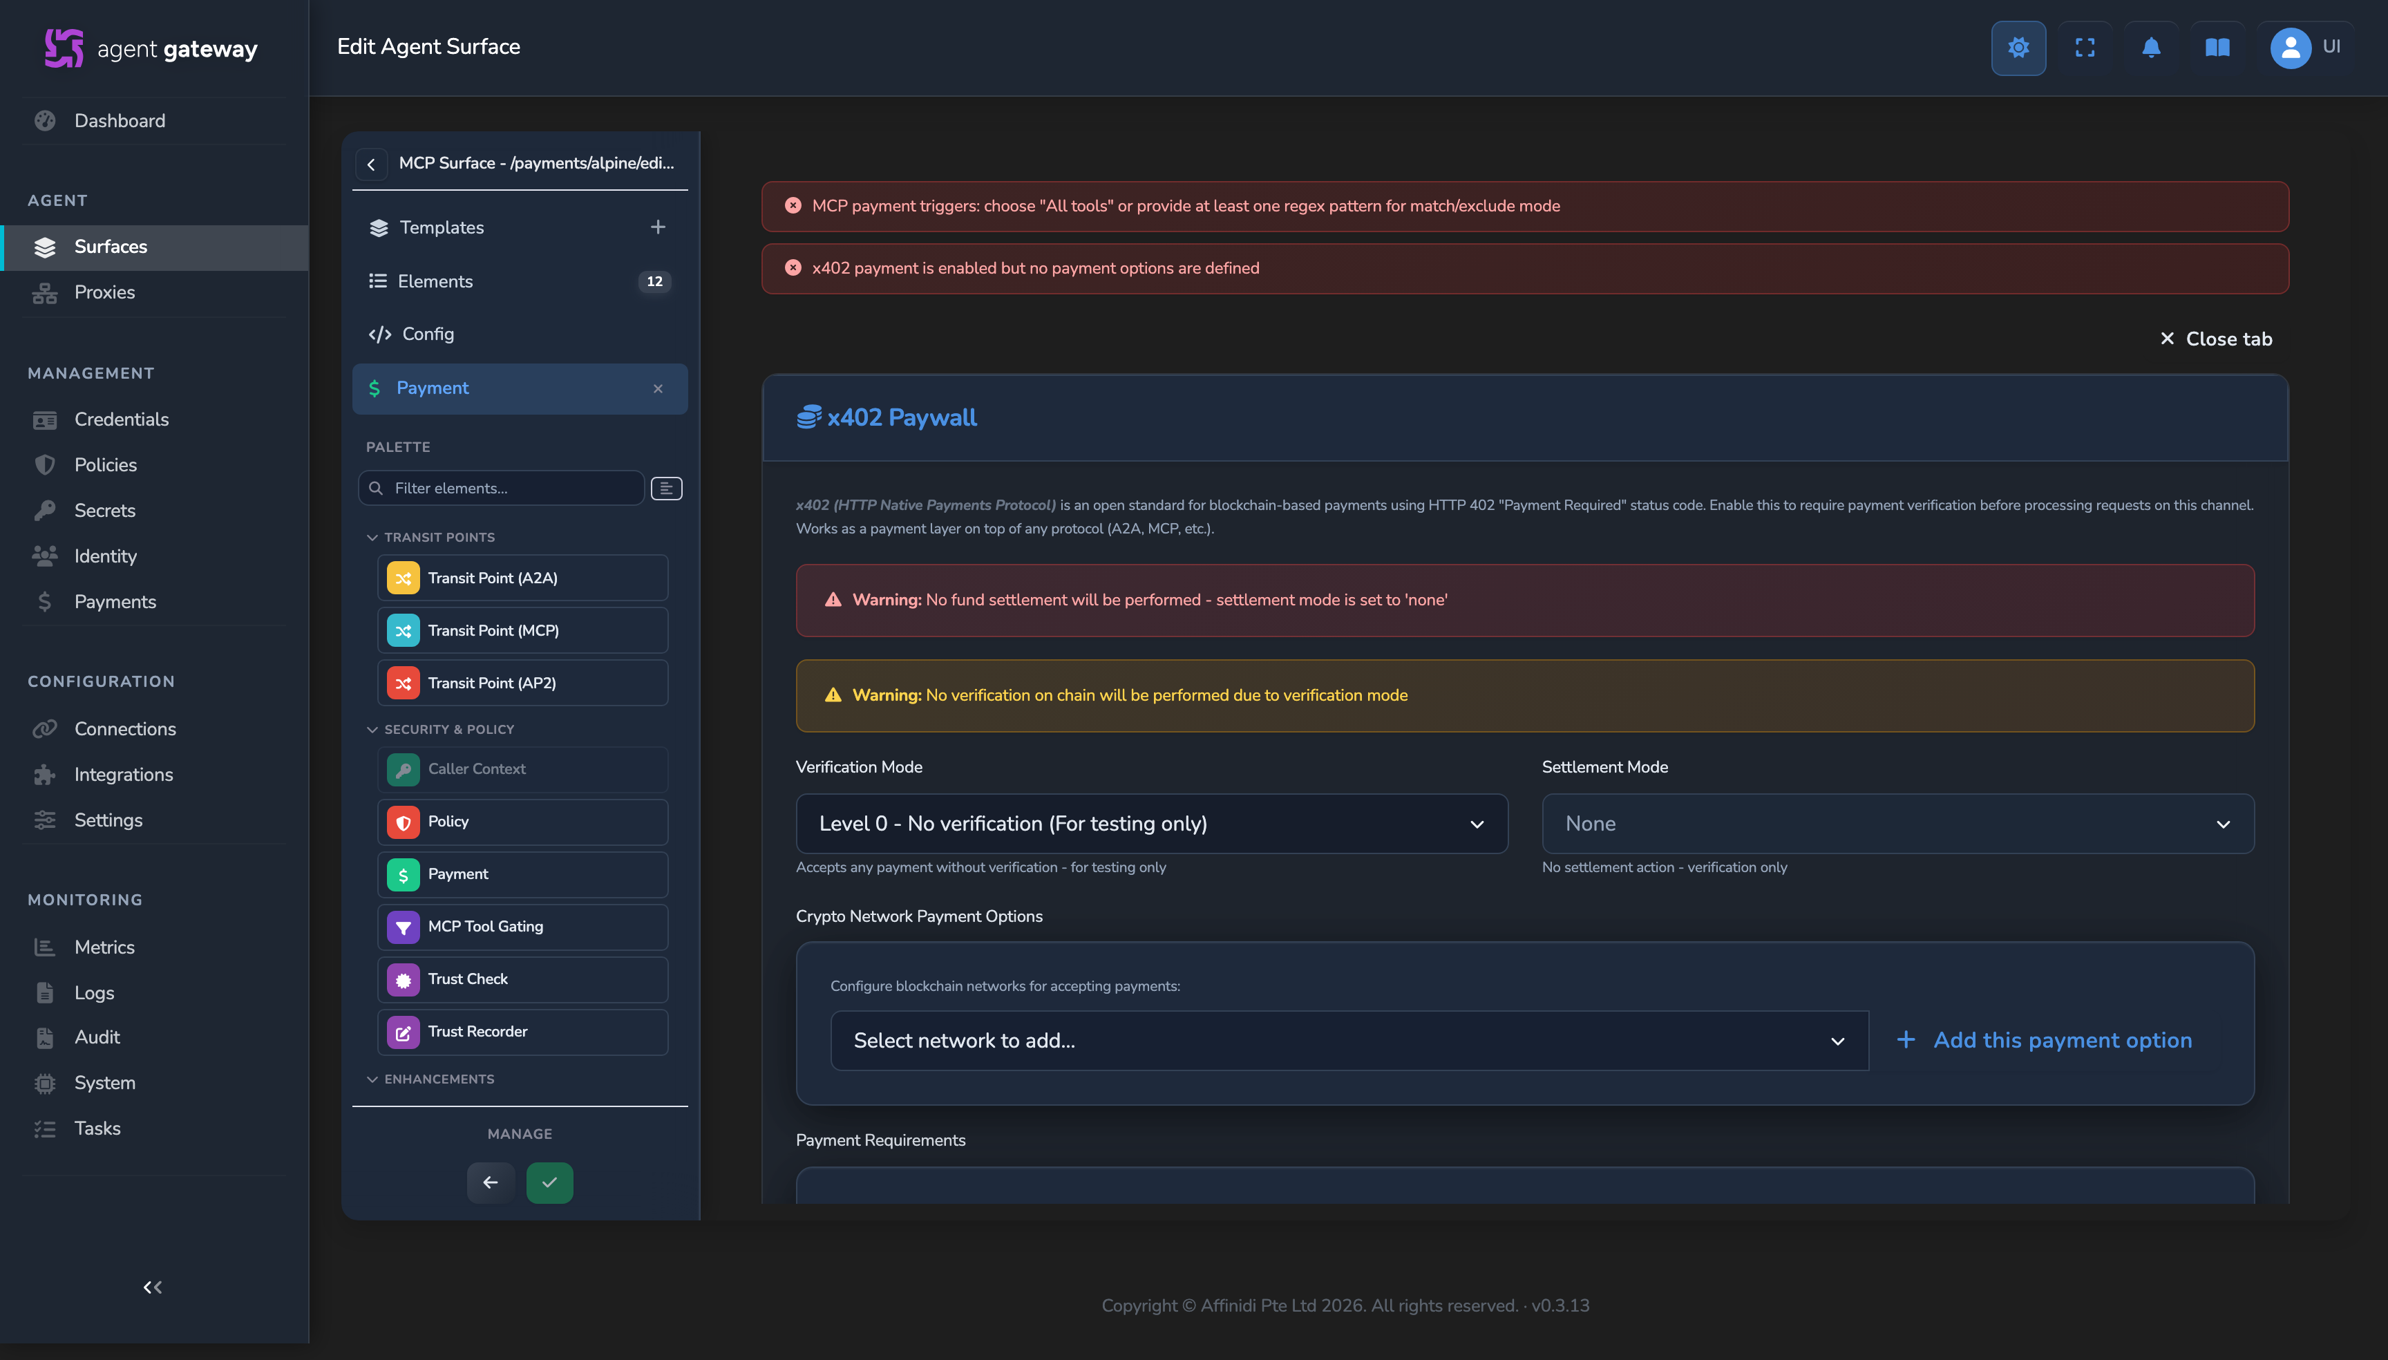The width and height of the screenshot is (2388, 1360).
Task: Open Proxies in the sidebar
Action: (x=104, y=292)
